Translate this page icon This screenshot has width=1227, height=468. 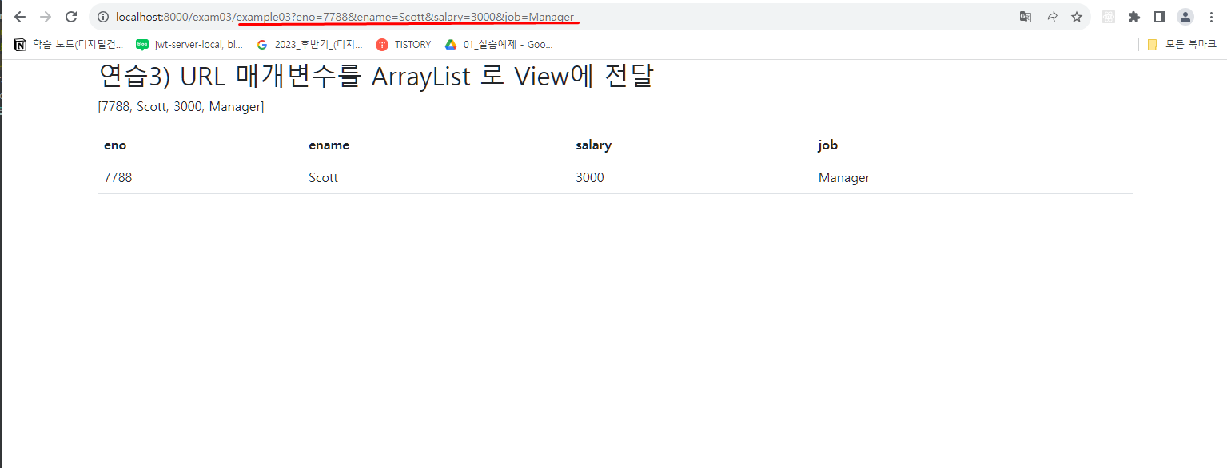1026,17
